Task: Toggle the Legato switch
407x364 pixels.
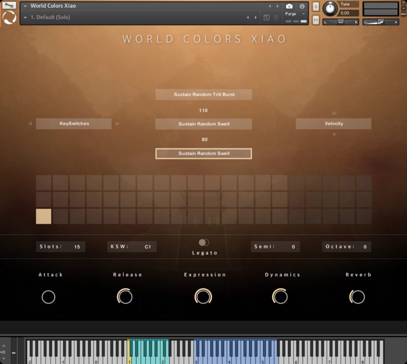Action: click(204, 242)
